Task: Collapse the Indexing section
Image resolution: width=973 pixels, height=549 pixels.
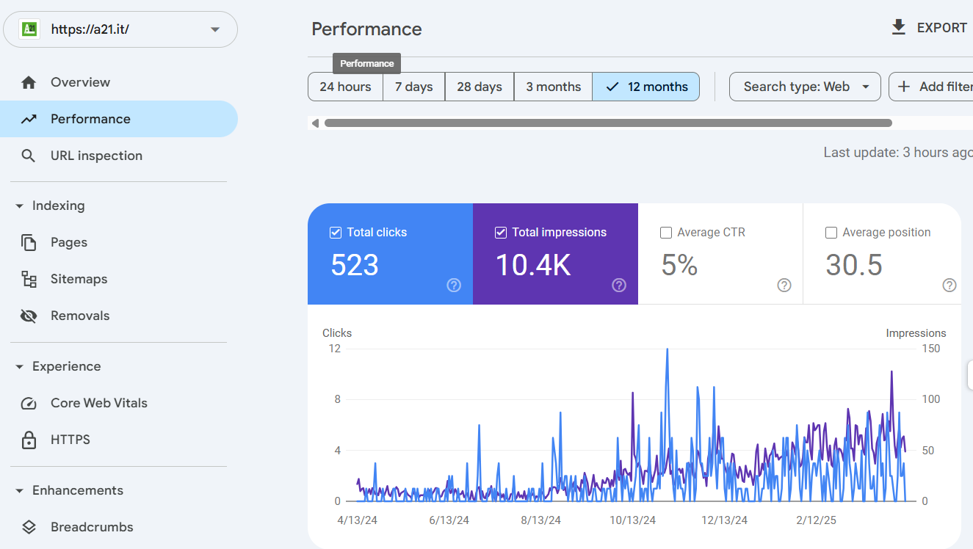Action: tap(20, 206)
